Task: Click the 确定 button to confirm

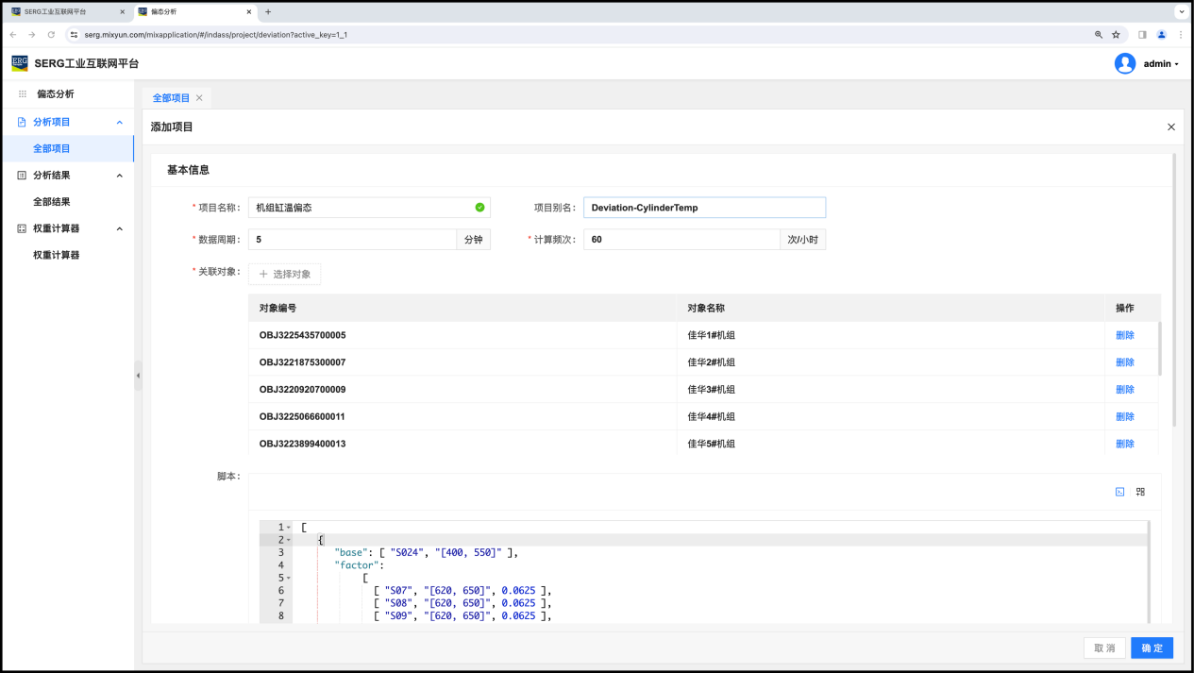Action: coord(1152,648)
